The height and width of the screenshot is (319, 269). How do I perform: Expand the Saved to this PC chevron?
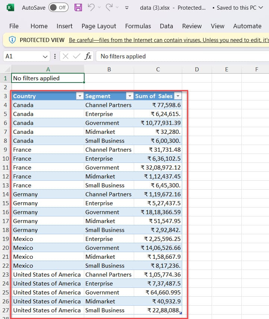tap(261, 7)
